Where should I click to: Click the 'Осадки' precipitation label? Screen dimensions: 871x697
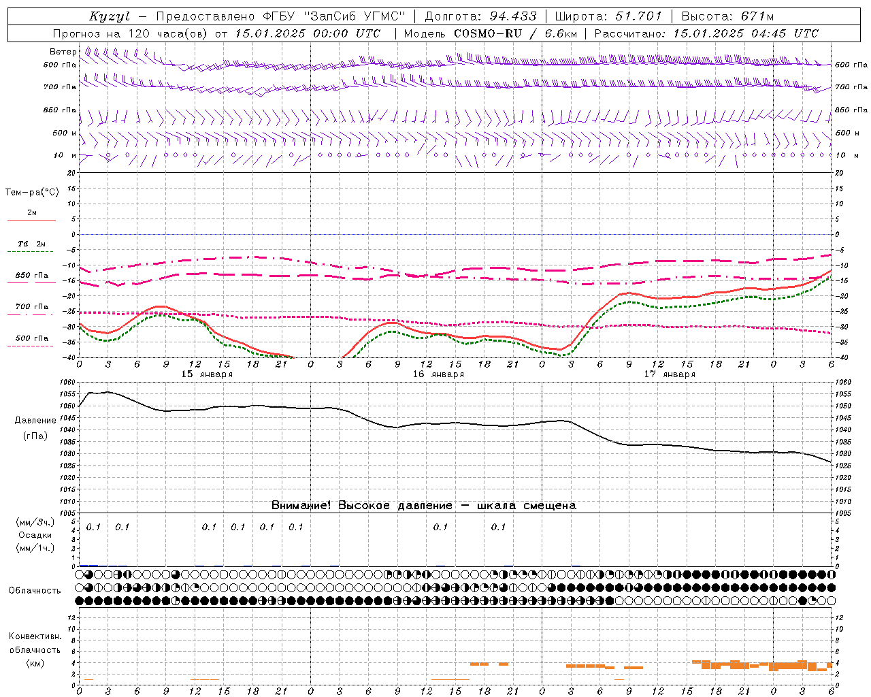coord(35,535)
